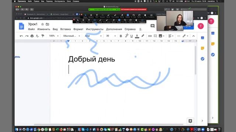Open Keep icon in the background window

[x=213, y=44]
